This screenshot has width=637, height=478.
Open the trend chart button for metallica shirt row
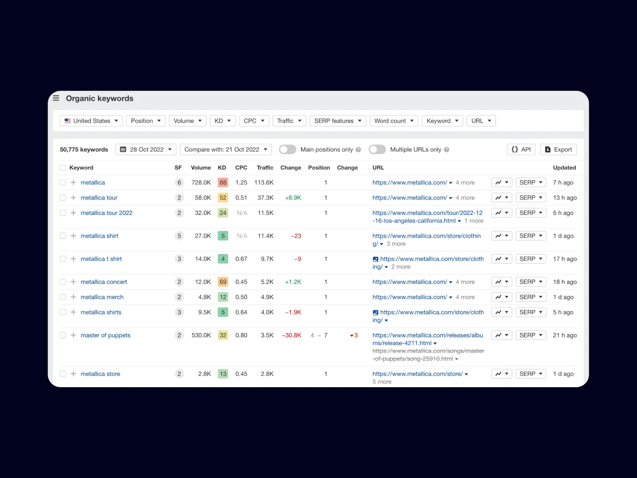[x=502, y=236]
